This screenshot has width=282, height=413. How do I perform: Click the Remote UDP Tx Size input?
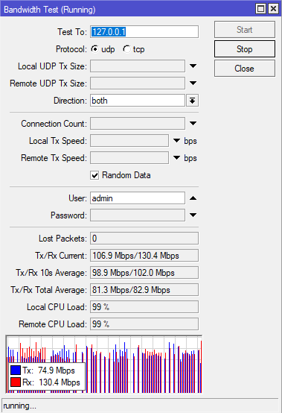138,83
